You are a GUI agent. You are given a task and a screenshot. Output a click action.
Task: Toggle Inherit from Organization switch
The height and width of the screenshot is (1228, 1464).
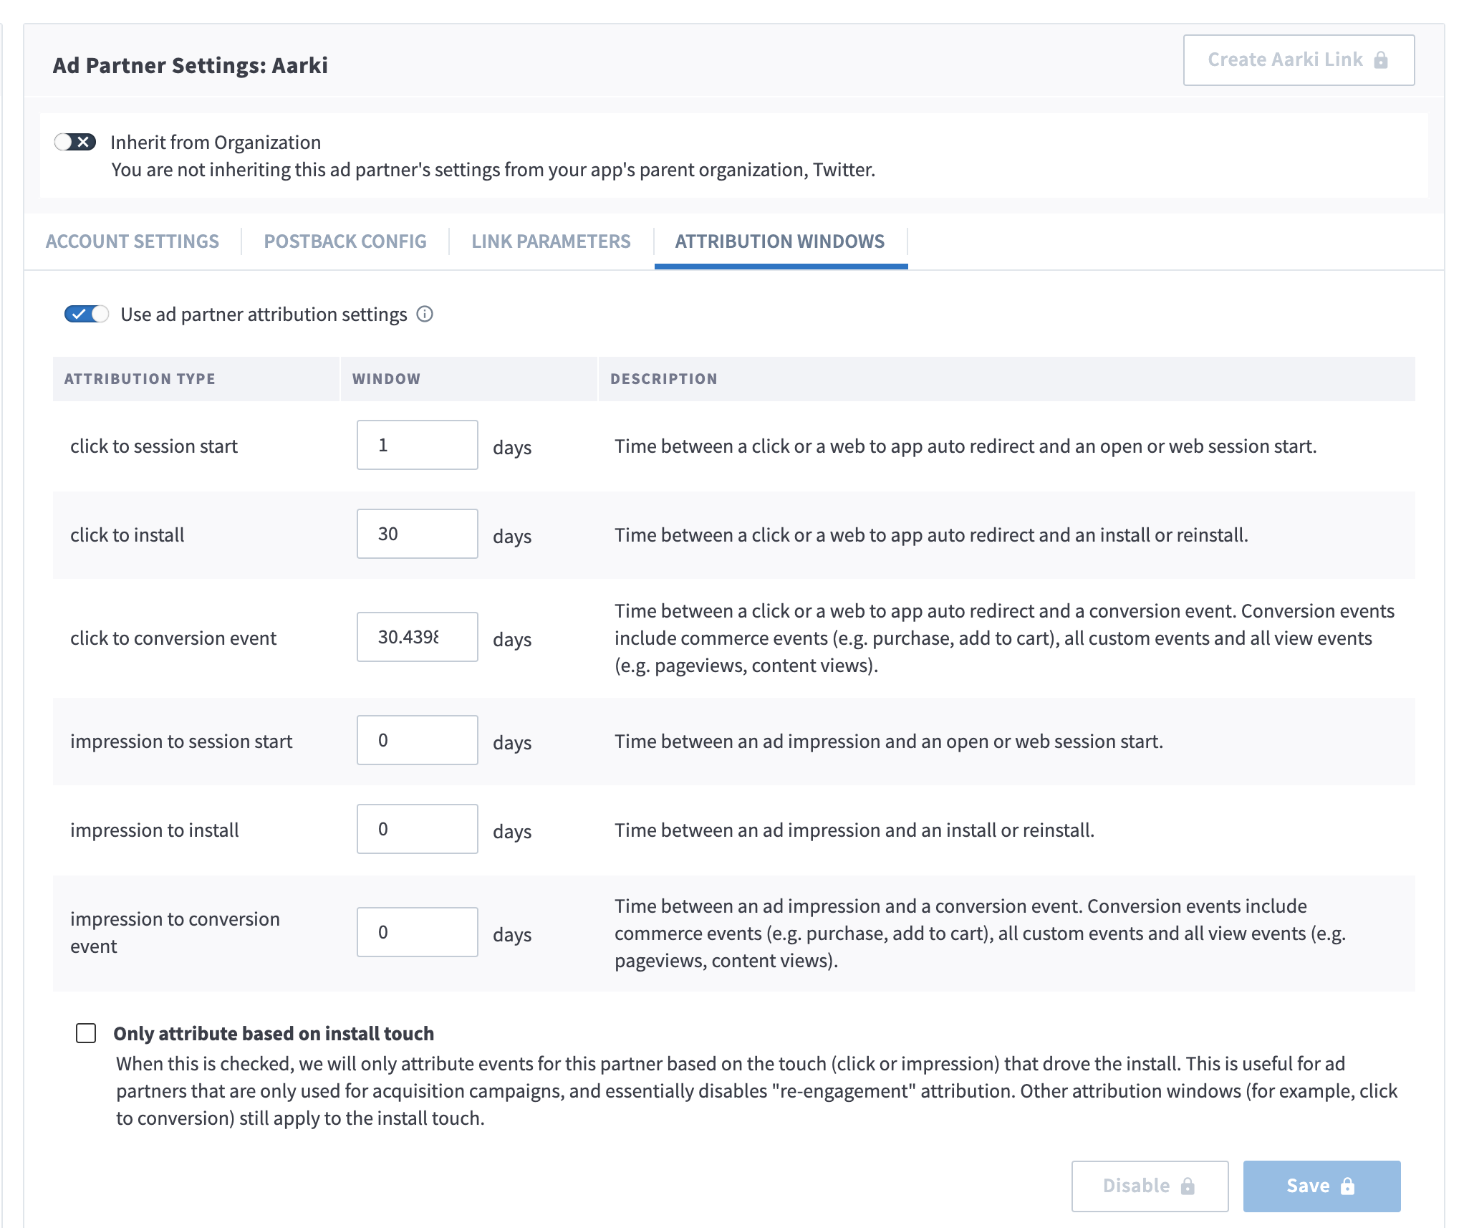(75, 142)
